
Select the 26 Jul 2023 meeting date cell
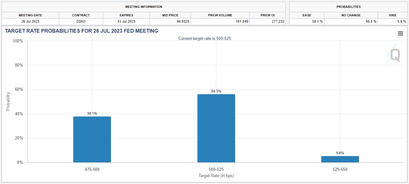[x=30, y=21]
